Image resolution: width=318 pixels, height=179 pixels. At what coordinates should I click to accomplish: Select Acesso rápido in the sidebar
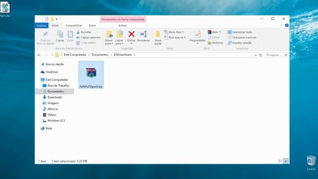click(x=52, y=64)
